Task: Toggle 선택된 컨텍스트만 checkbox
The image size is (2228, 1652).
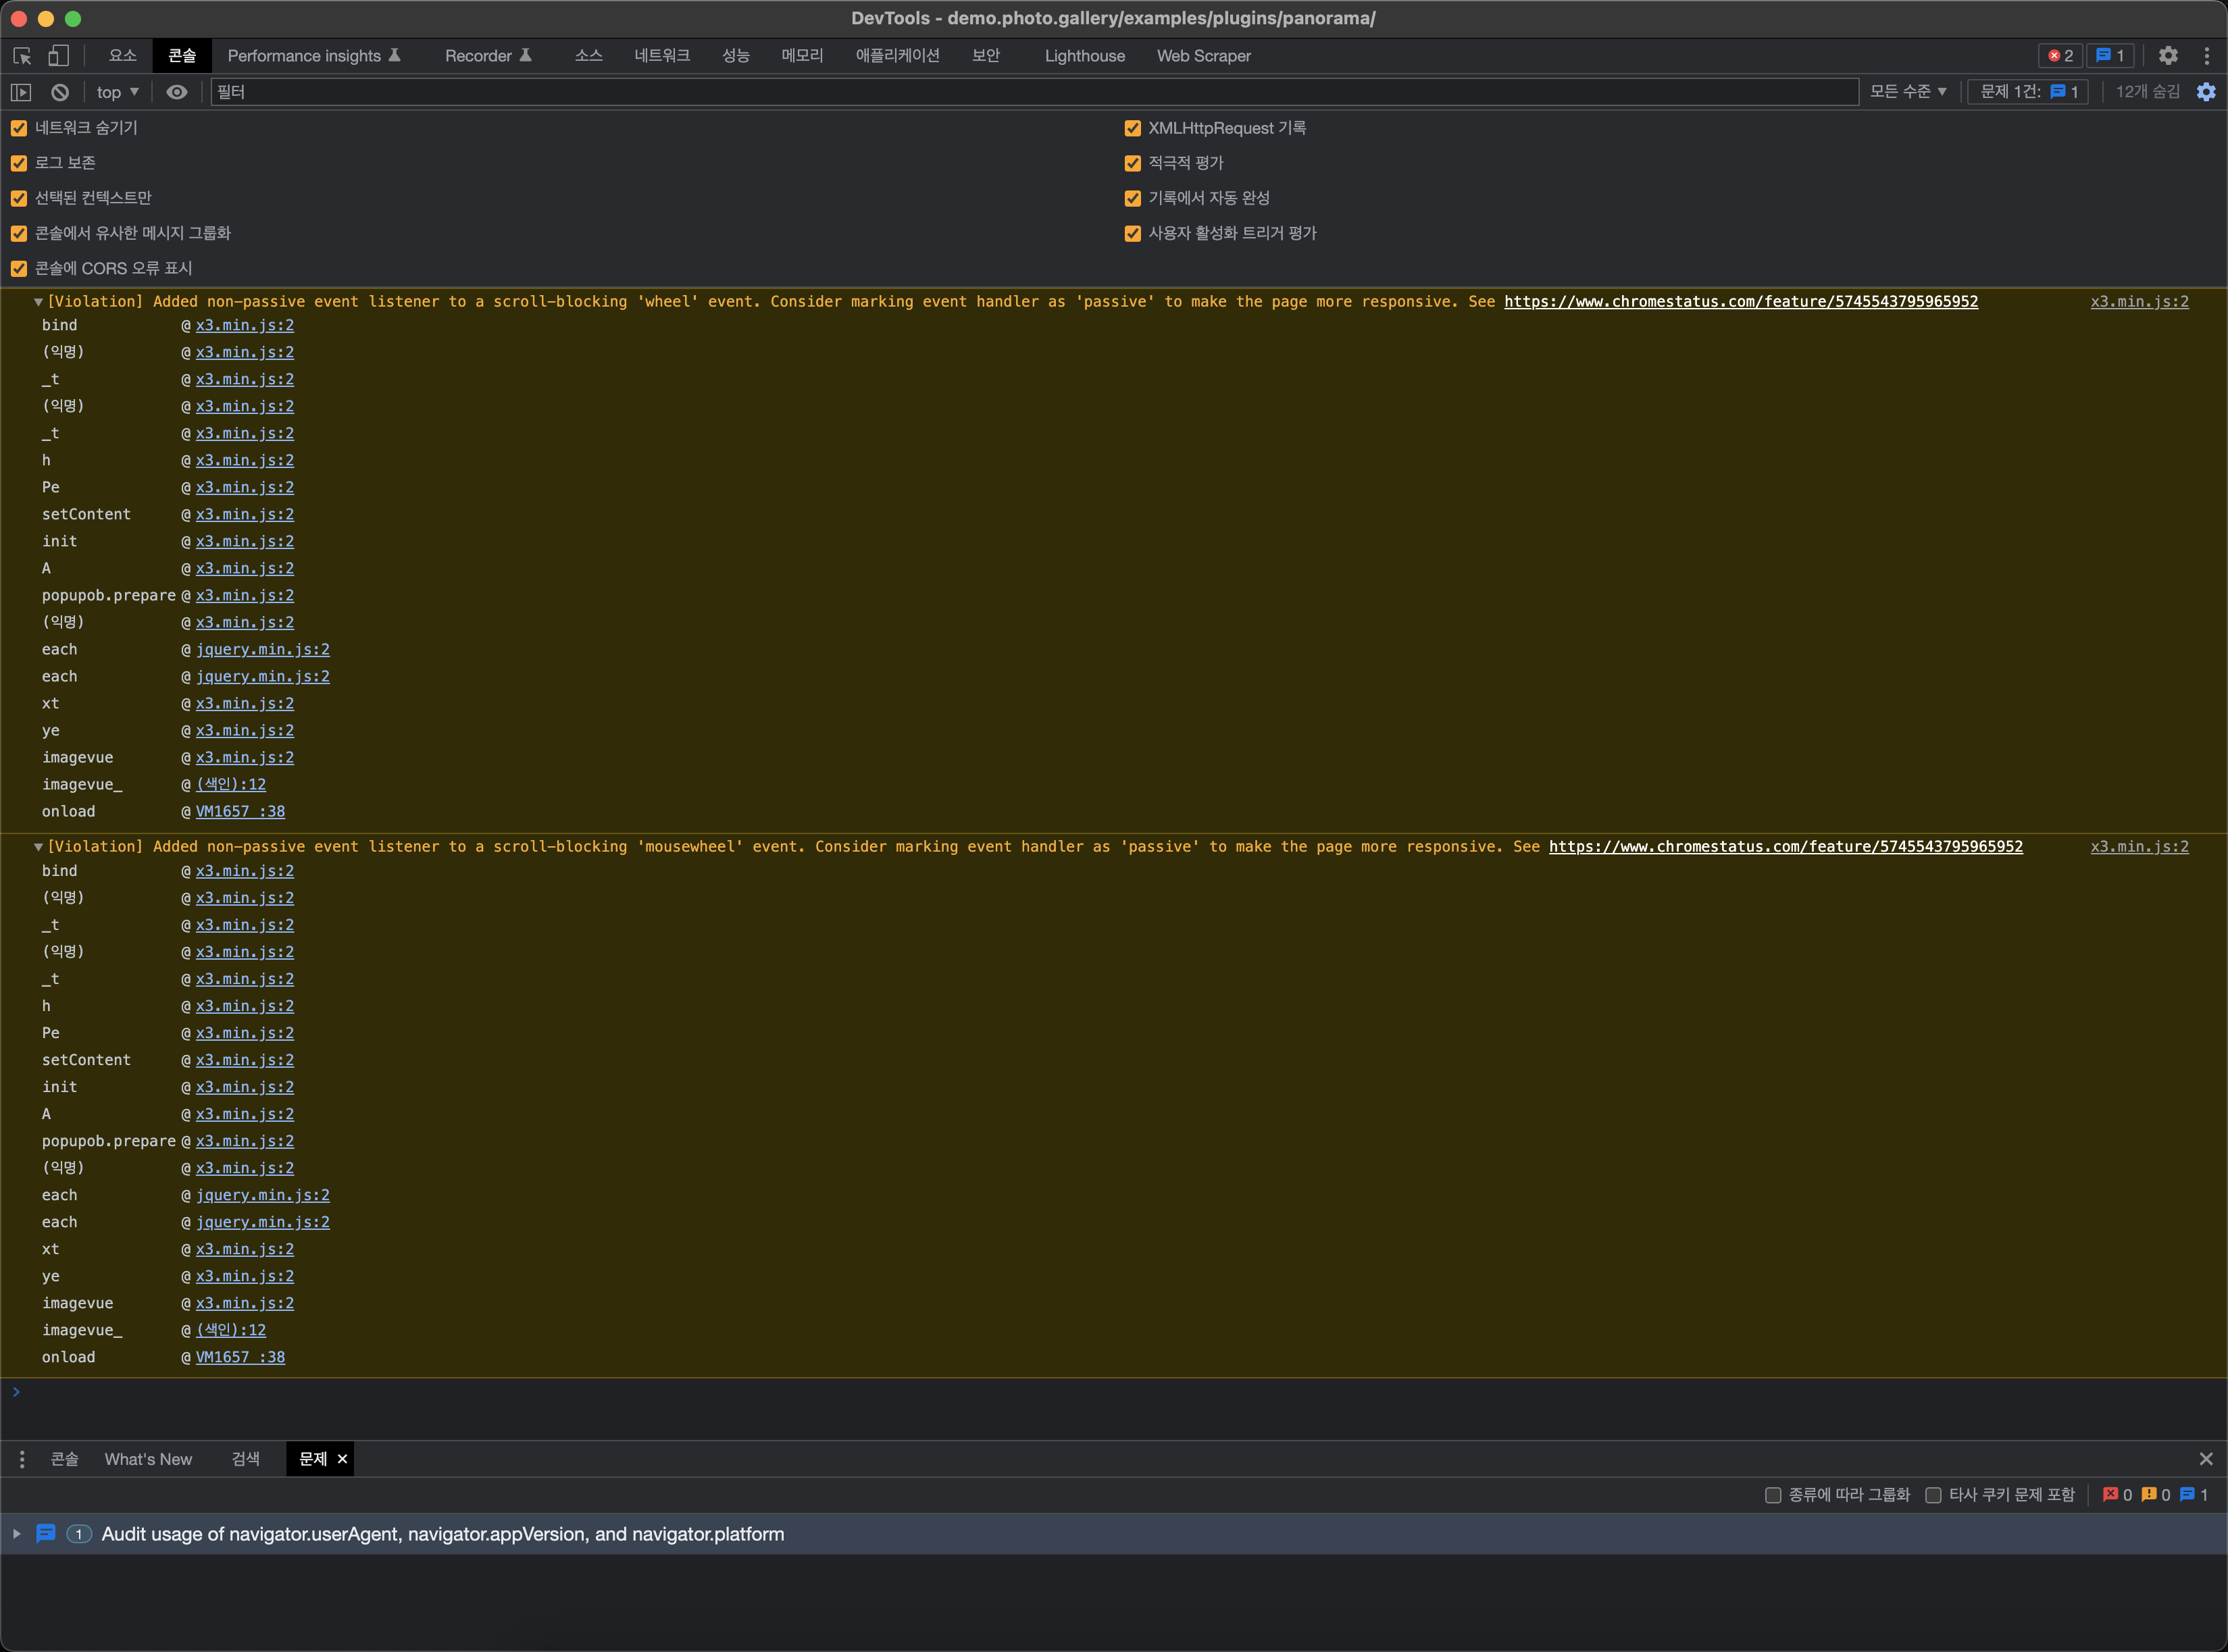Action: [19, 198]
